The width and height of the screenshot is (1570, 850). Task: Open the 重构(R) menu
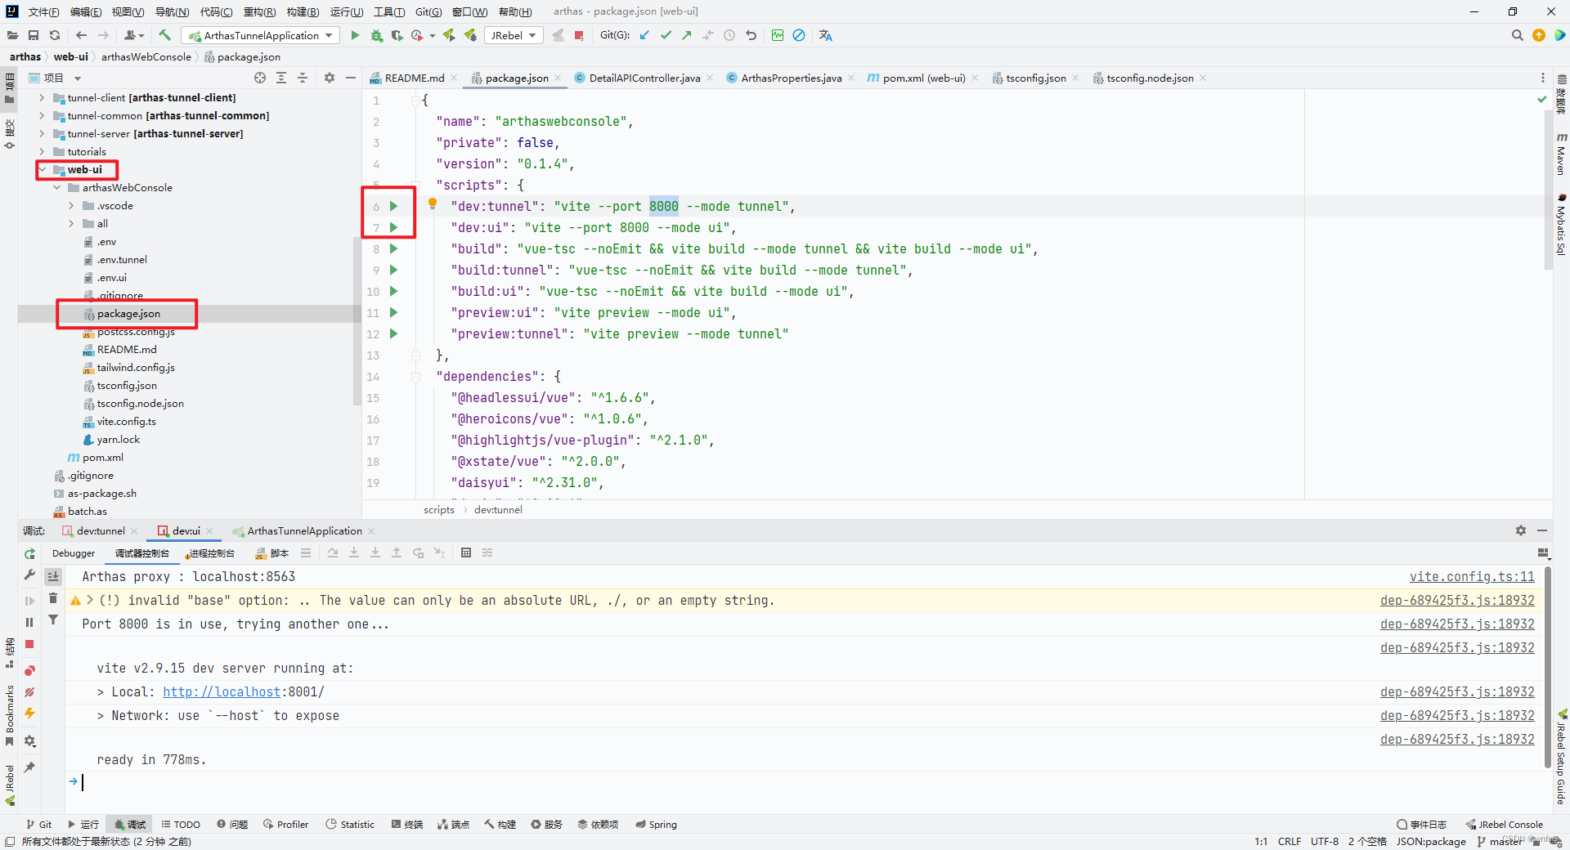click(259, 11)
